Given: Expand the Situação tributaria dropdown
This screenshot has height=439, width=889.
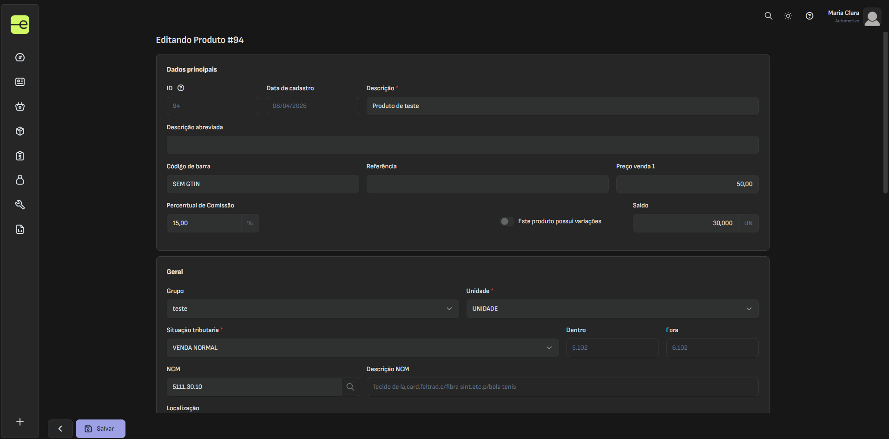Looking at the screenshot, I should (362, 348).
